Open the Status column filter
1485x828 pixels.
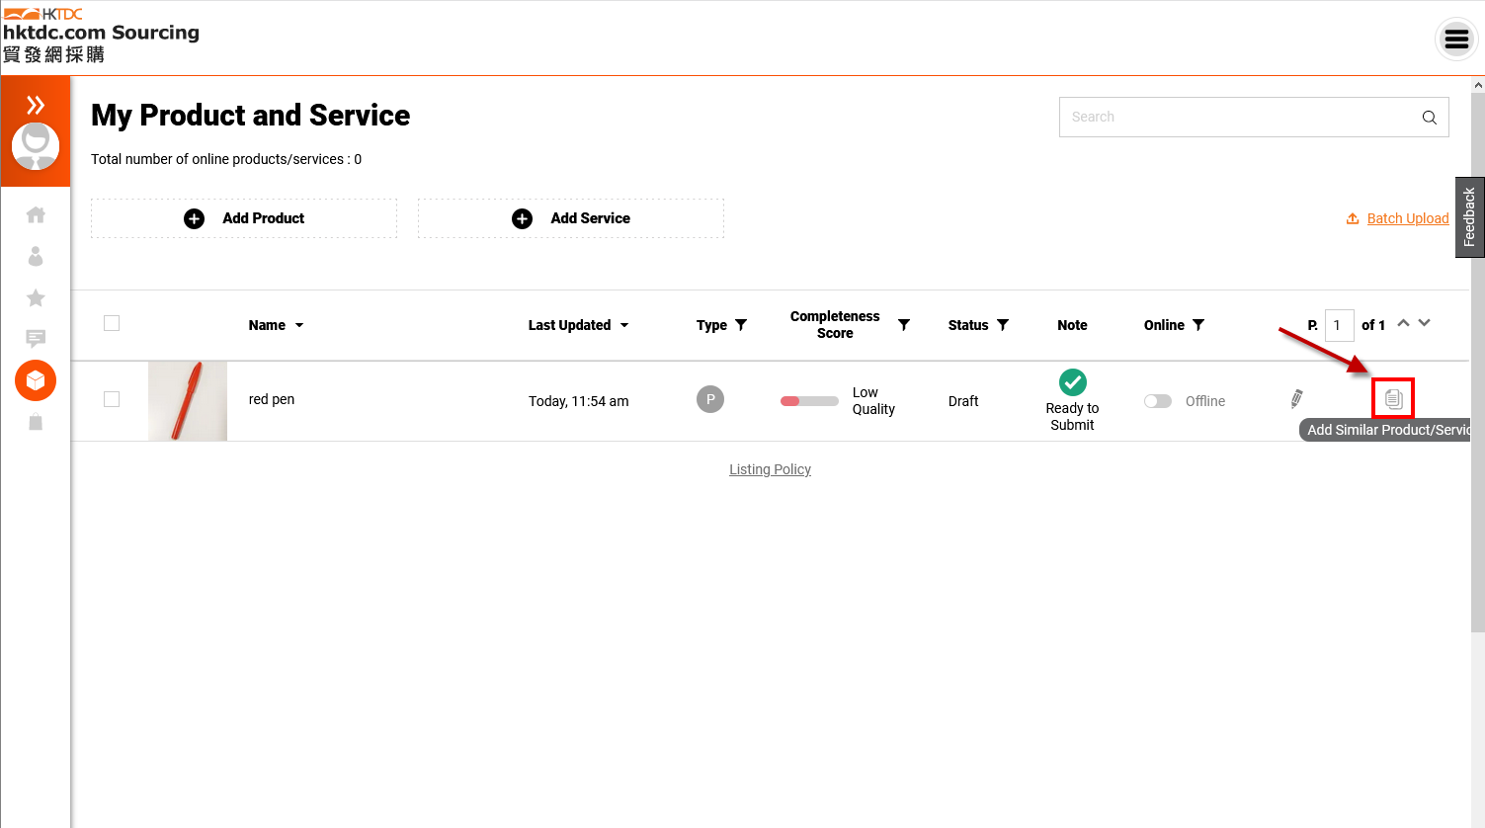[1003, 325]
